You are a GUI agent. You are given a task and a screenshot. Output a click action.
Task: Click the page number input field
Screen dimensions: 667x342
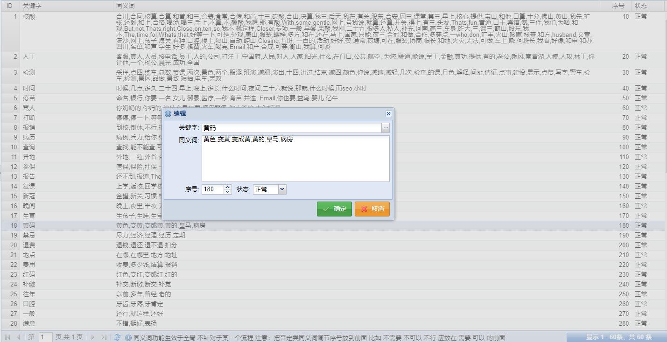(x=45, y=337)
